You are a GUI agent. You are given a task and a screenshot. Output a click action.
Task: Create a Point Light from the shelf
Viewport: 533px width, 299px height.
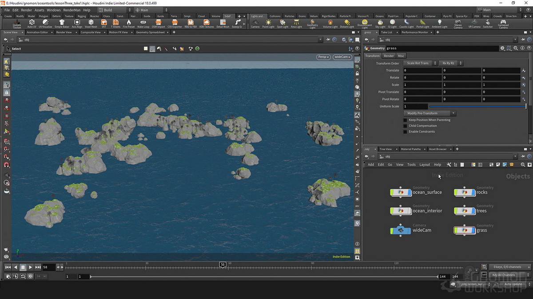click(268, 23)
